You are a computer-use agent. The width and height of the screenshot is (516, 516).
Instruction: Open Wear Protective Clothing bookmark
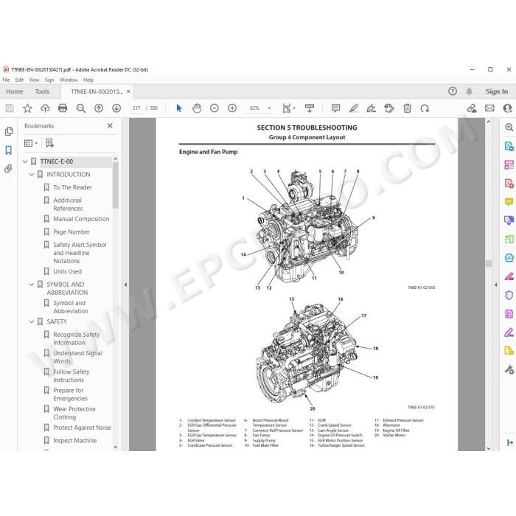tap(74, 413)
